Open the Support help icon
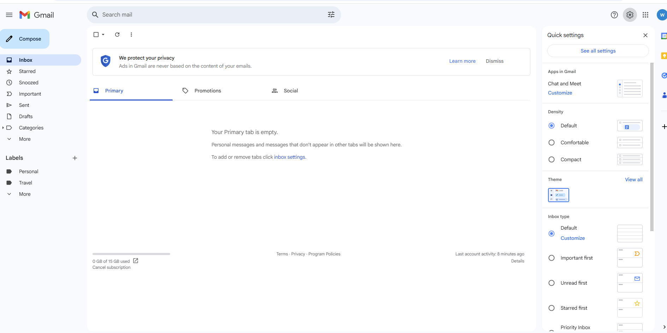This screenshot has height=333, width=667. pyautogui.click(x=614, y=15)
